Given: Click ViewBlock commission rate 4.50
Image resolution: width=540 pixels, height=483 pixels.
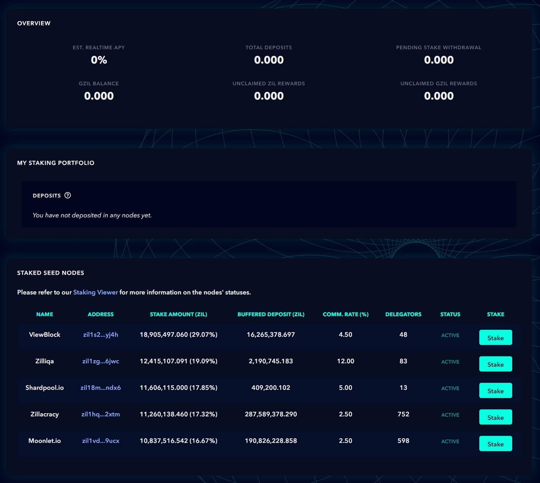Looking at the screenshot, I should tap(346, 334).
